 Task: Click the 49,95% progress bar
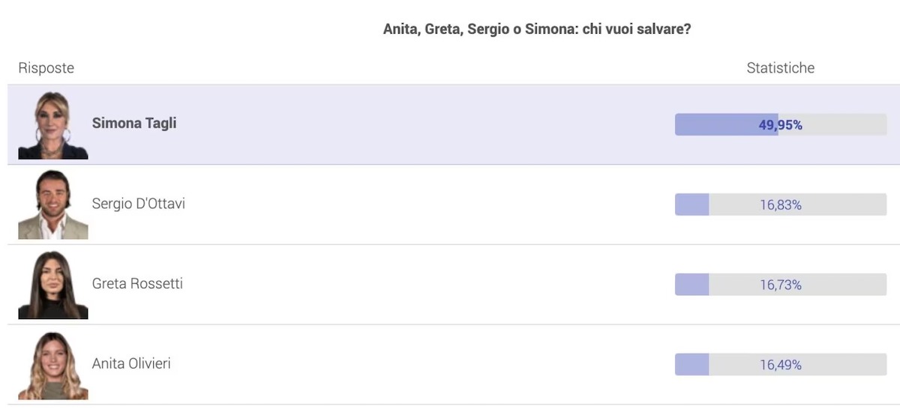click(781, 124)
